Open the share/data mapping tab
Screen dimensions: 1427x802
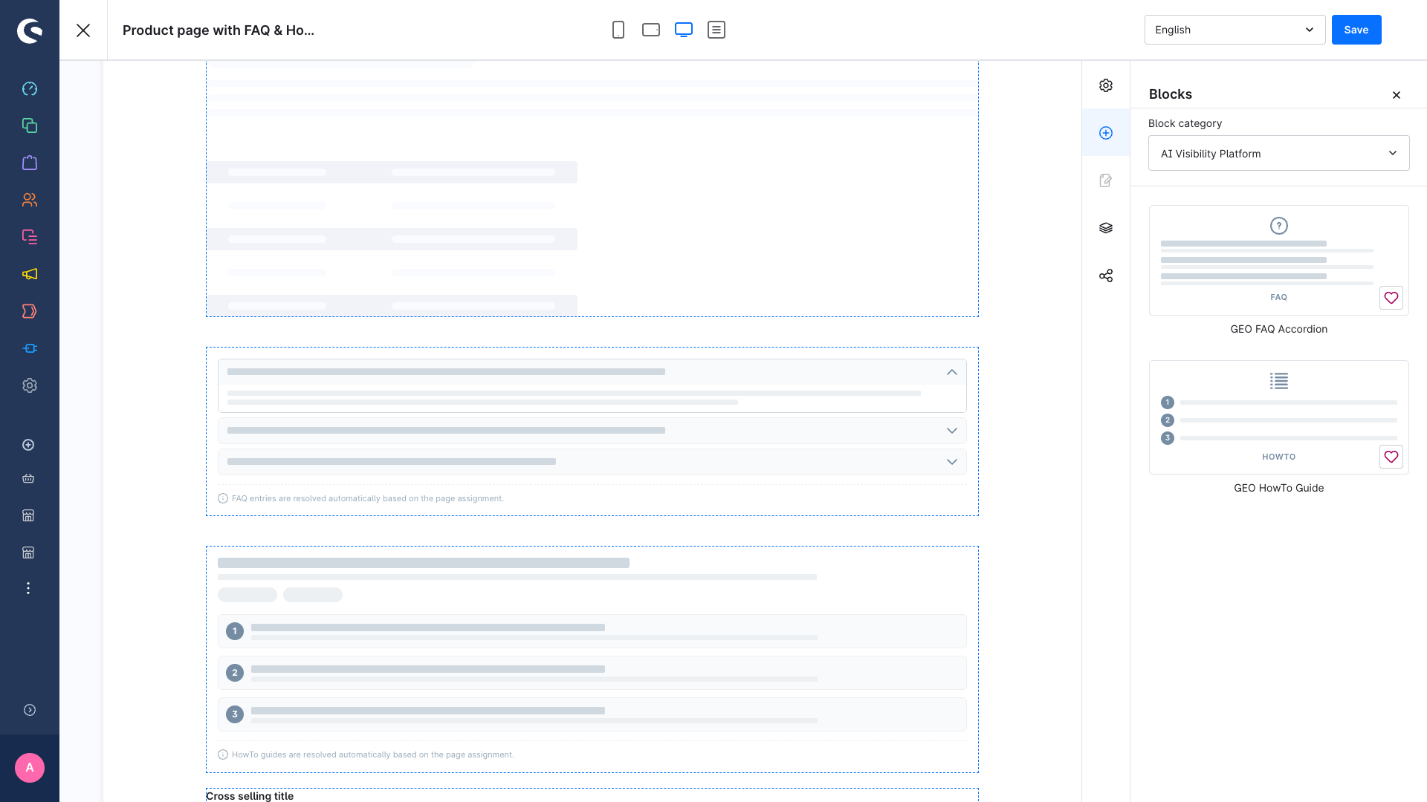click(1106, 276)
